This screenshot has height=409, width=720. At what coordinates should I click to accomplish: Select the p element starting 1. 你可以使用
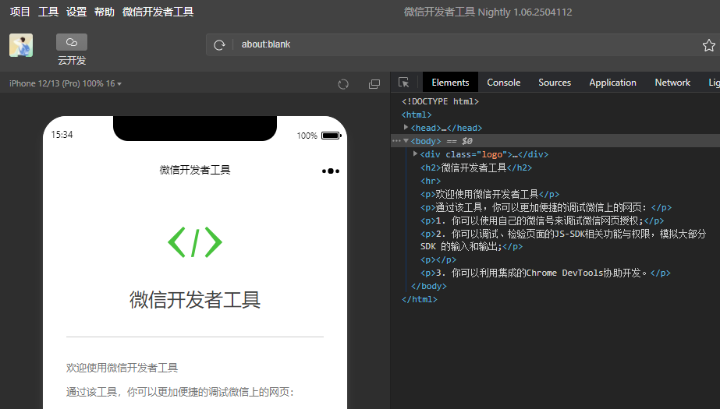[542, 221]
